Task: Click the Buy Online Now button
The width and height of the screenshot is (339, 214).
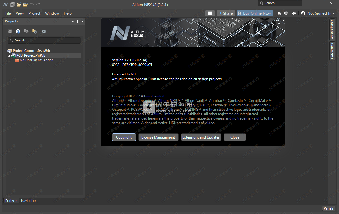Action: coord(255,13)
